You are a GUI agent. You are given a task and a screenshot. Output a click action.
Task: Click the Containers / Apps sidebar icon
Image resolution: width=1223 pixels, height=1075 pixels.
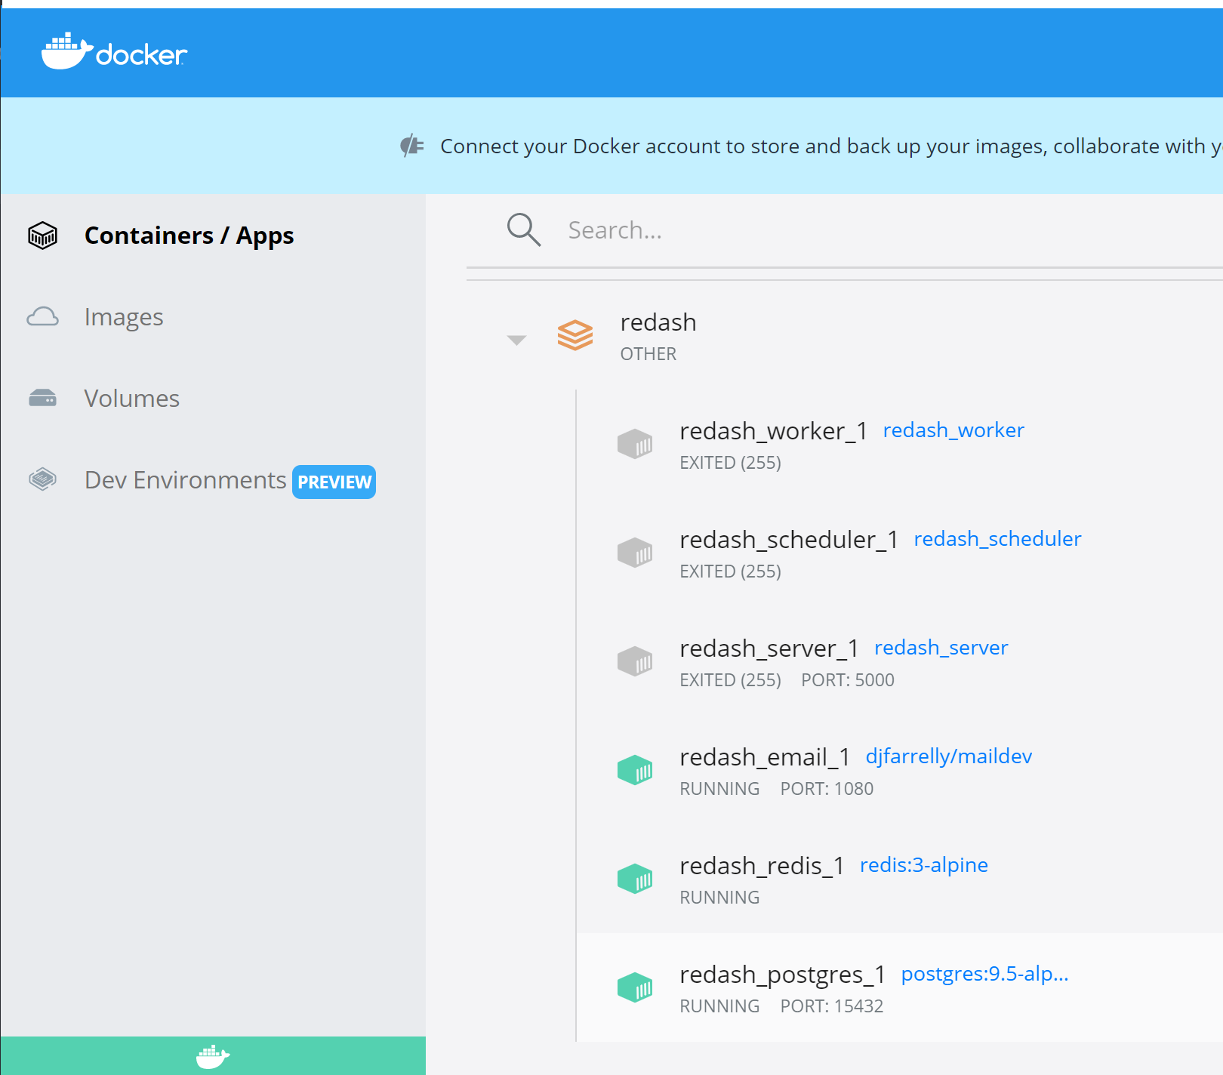coord(42,236)
